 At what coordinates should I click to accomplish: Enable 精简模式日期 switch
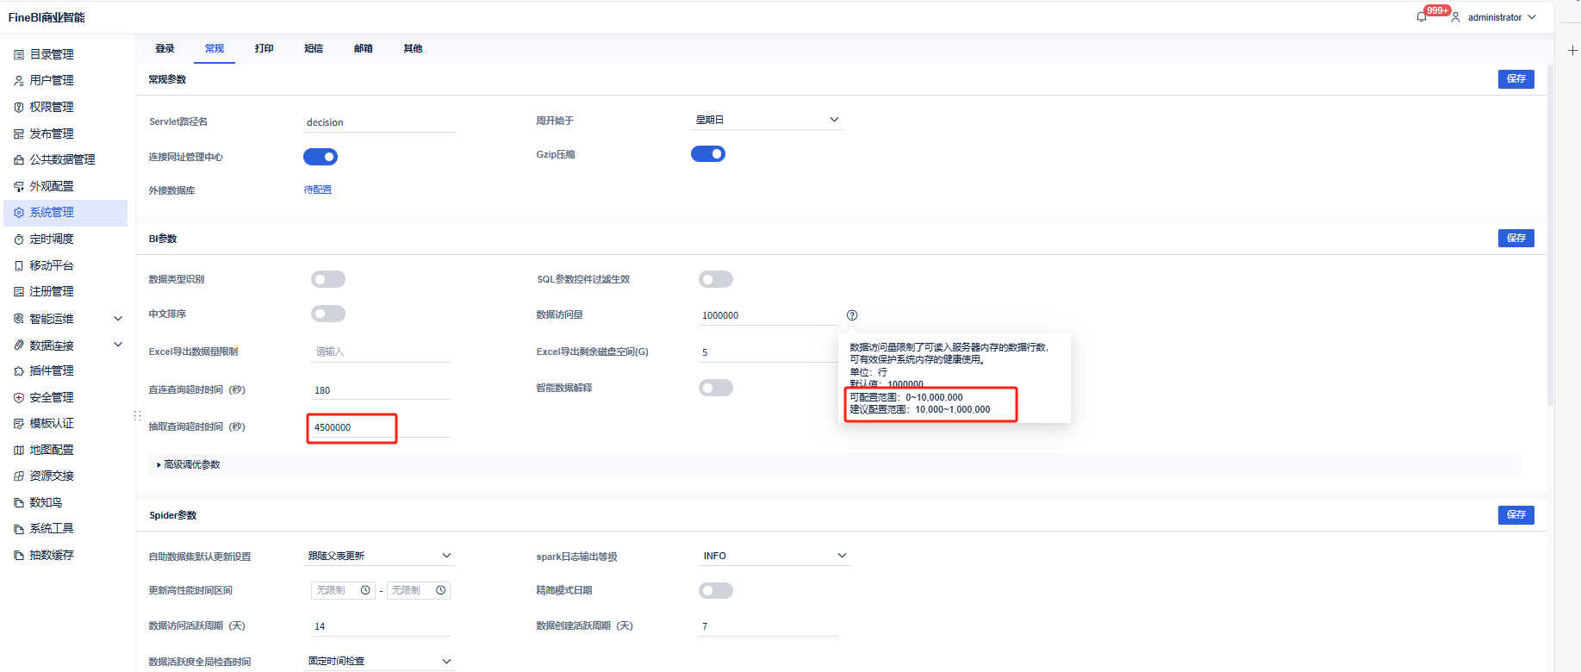tap(716, 590)
